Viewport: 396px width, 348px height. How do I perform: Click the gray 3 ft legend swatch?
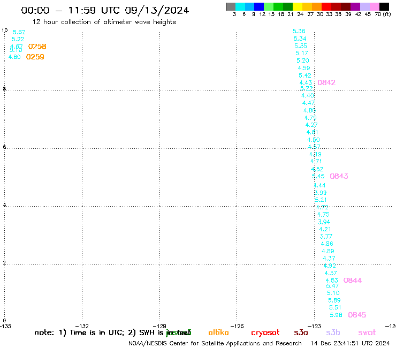(x=231, y=6)
